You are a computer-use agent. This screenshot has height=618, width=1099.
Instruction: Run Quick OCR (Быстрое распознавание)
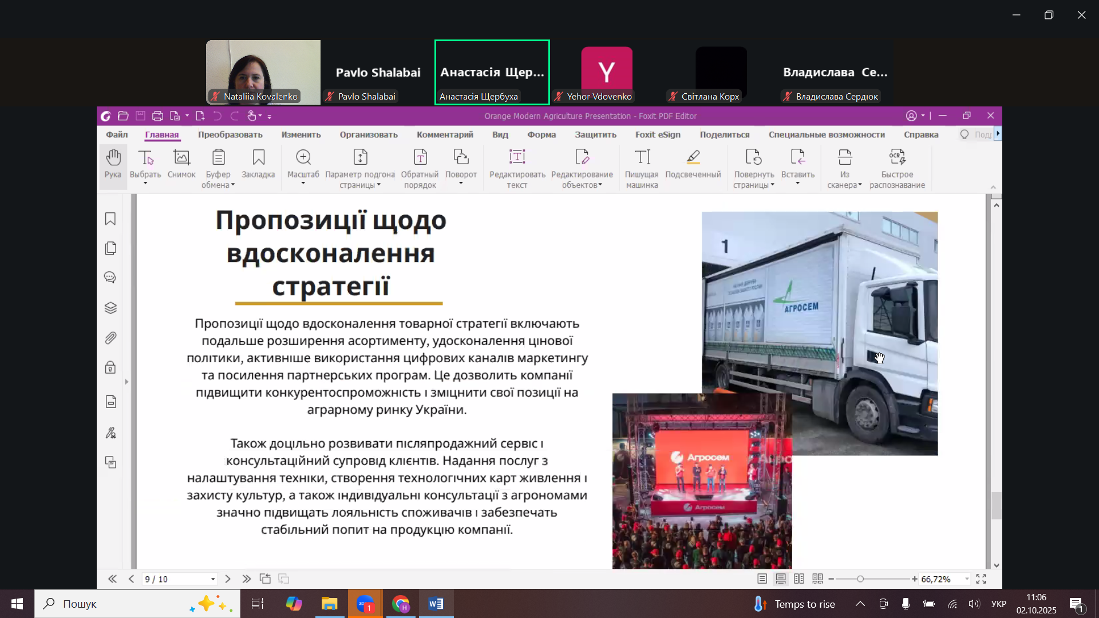[x=897, y=168]
